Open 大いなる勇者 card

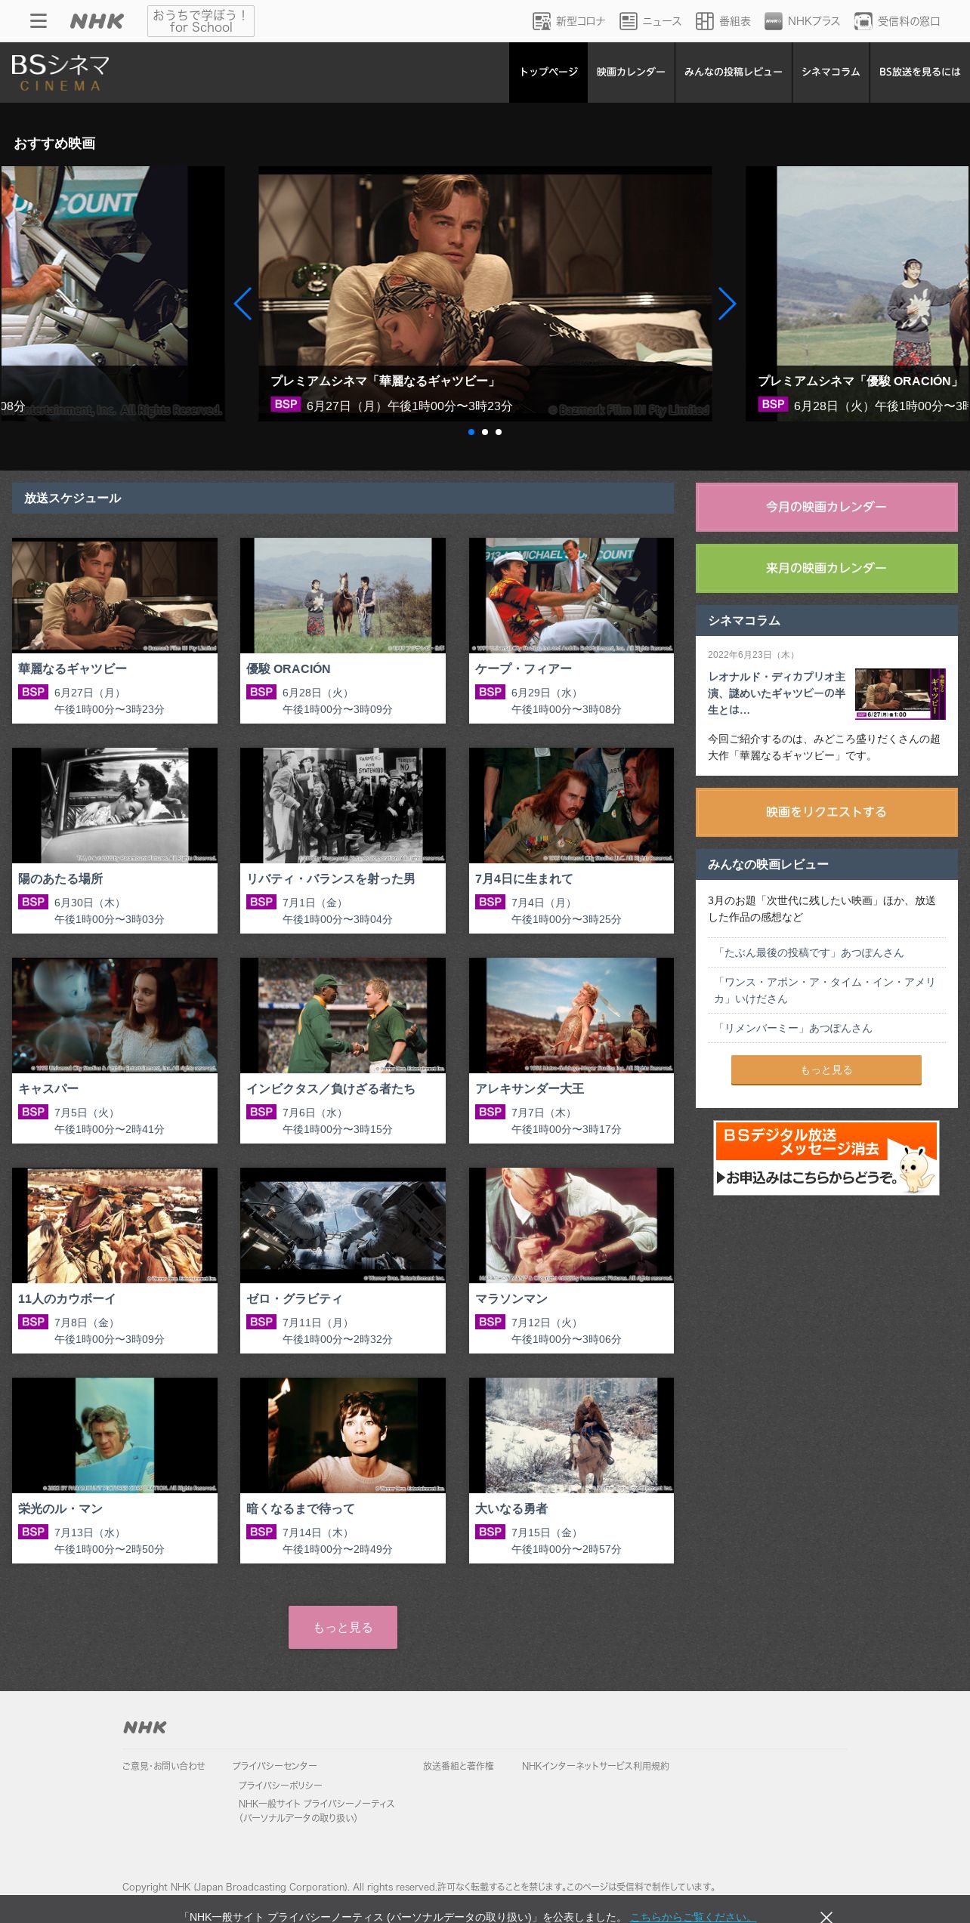[x=571, y=1470]
